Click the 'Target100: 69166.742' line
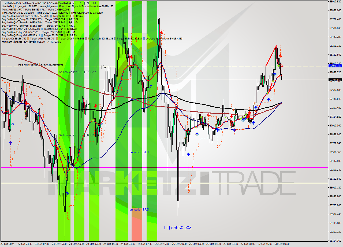The image size is (343, 247). [x=92, y=39]
